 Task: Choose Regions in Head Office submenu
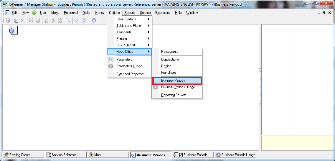click(x=177, y=66)
